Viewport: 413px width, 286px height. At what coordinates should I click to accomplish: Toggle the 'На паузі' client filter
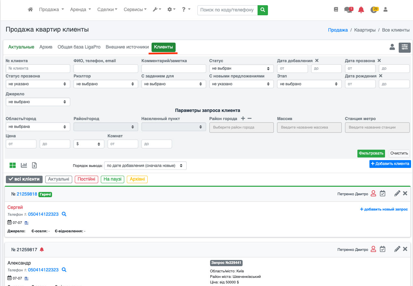point(113,179)
